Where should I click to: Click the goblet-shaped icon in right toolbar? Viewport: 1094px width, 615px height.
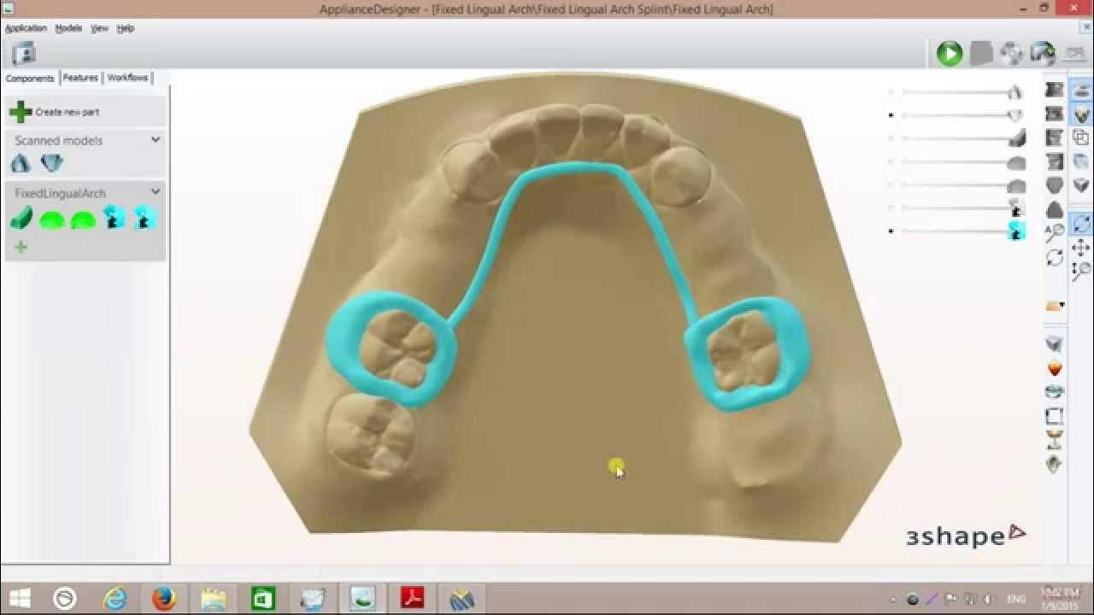click(x=1055, y=441)
